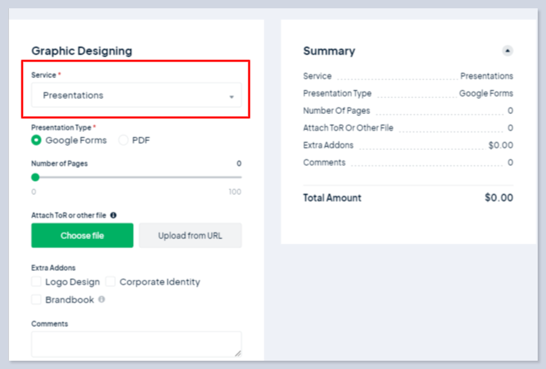Click the Service field's dropdown arrow
This screenshot has height=369, width=546.
(x=232, y=97)
